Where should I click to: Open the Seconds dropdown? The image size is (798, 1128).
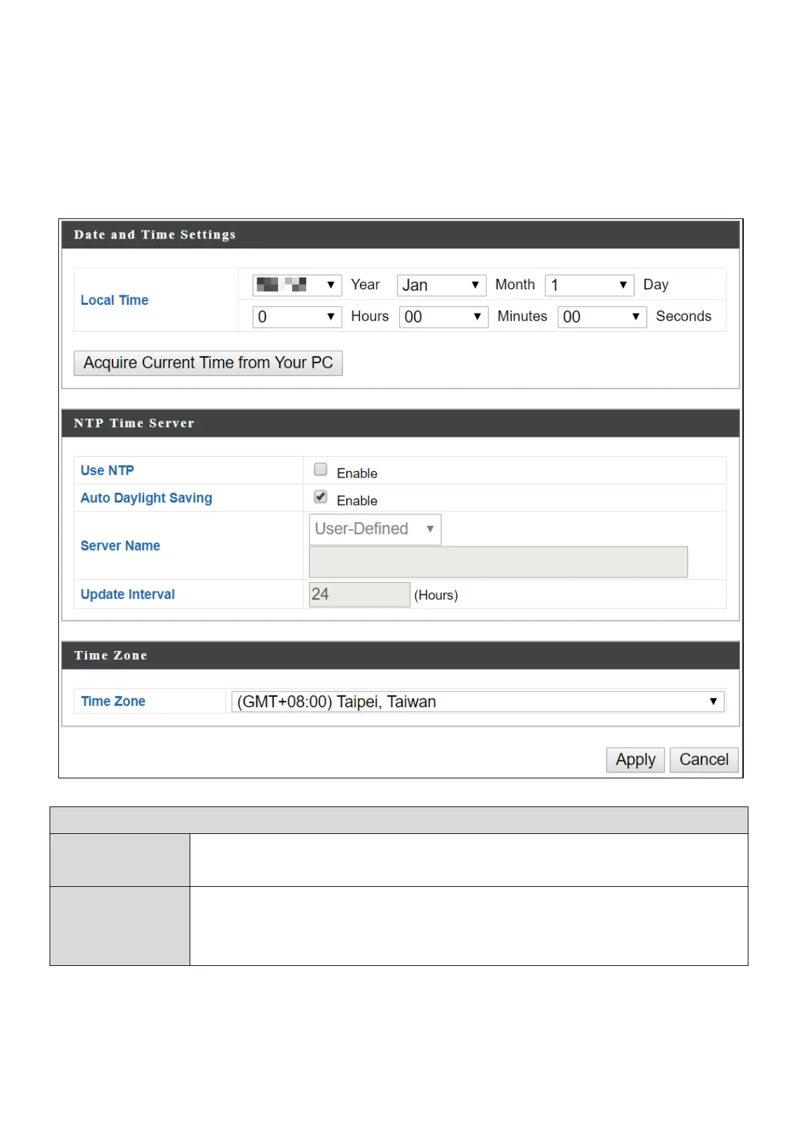click(x=601, y=317)
